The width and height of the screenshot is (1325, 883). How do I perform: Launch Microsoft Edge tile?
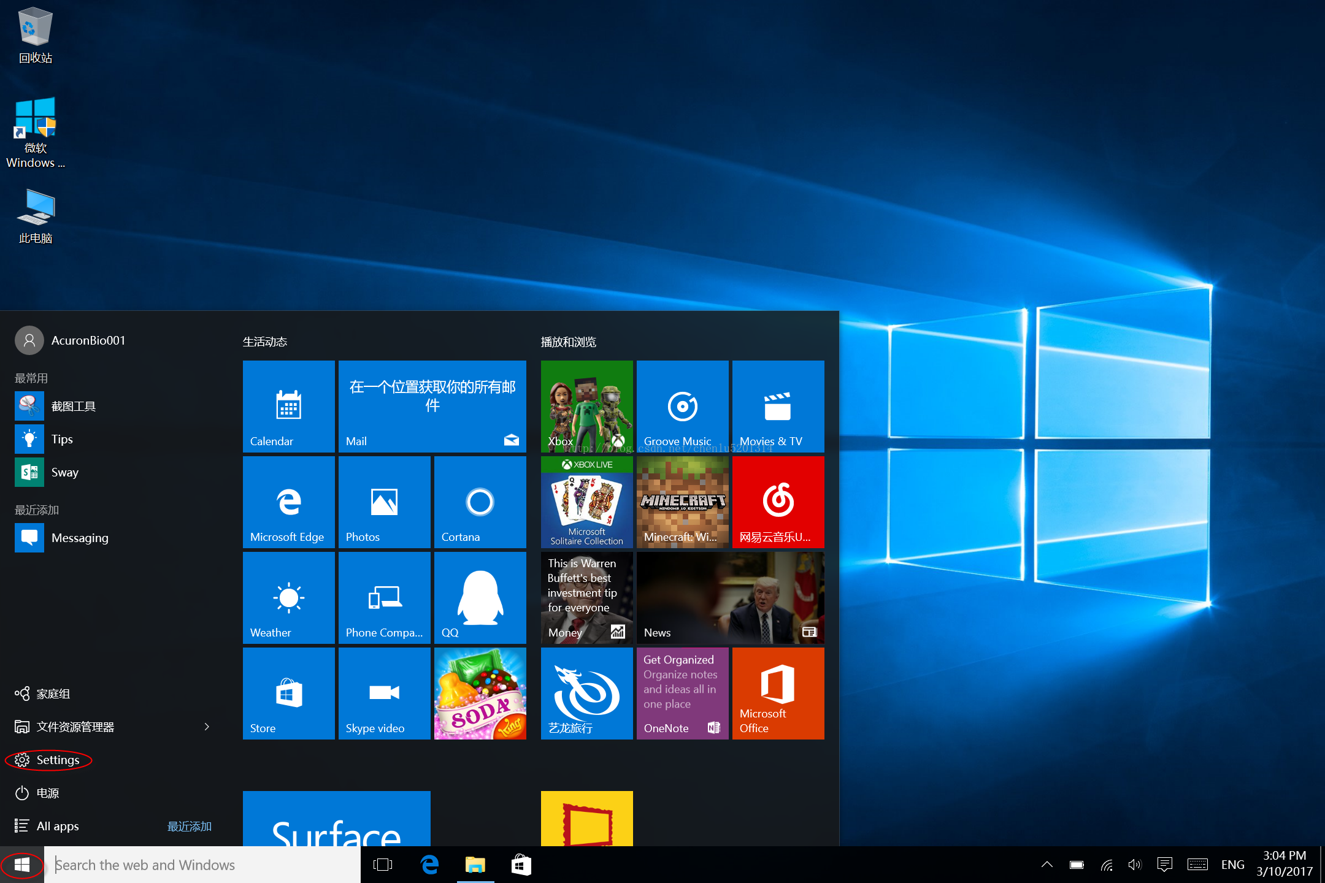coord(289,502)
